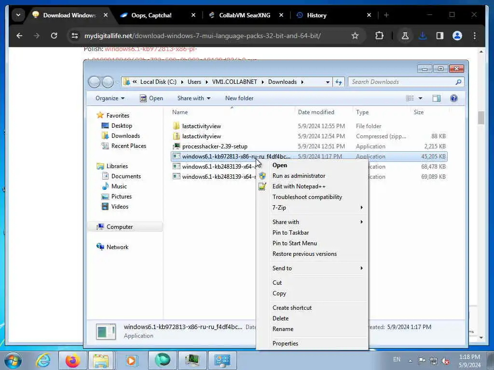Switch to the History tab
Viewport: 494px width, 370px height.
316,15
